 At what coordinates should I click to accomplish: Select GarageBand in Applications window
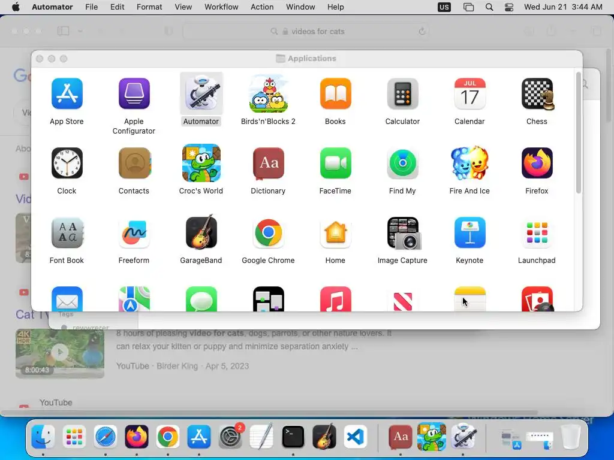pos(201,232)
